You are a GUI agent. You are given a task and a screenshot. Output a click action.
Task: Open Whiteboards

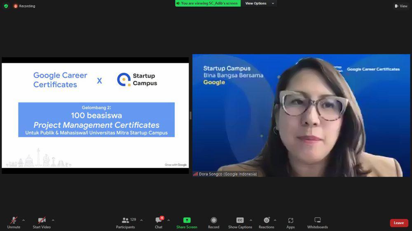click(317, 223)
